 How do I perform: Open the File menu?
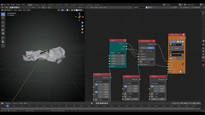(x=5, y=4)
